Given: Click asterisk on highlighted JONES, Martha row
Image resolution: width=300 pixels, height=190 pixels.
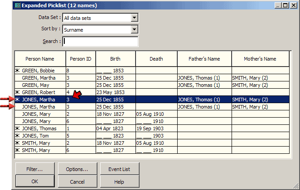Looking at the screenshot, I should click(18, 100).
